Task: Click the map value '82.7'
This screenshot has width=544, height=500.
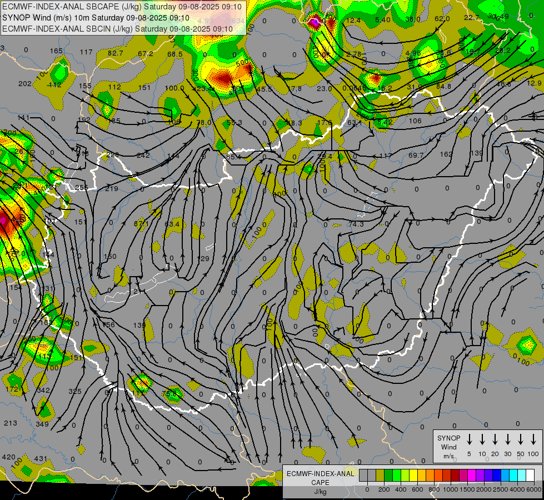Action: [116, 53]
